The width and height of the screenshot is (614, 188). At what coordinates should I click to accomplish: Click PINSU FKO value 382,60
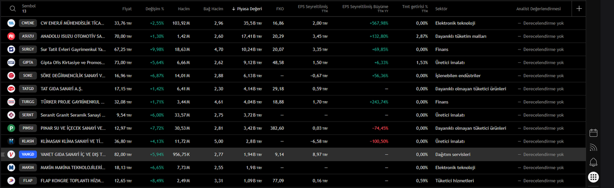click(x=277, y=128)
